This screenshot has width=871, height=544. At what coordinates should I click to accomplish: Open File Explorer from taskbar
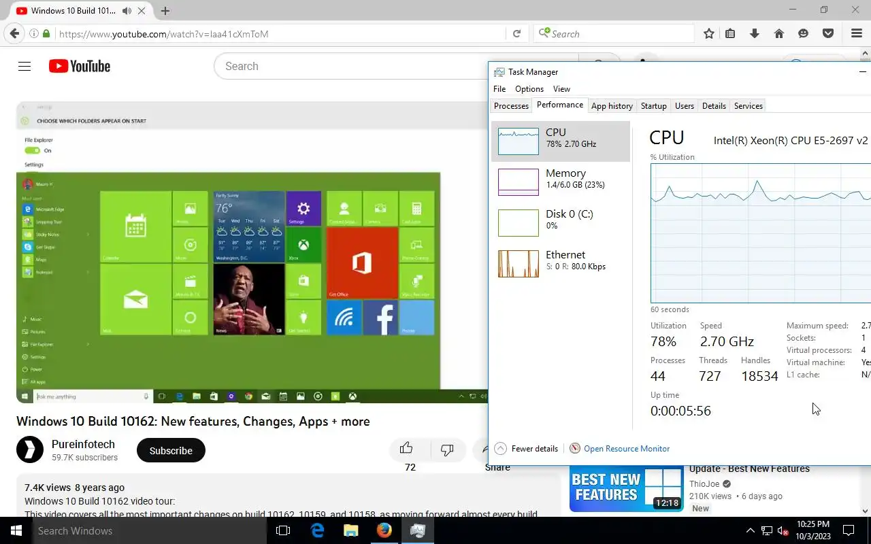click(x=350, y=530)
